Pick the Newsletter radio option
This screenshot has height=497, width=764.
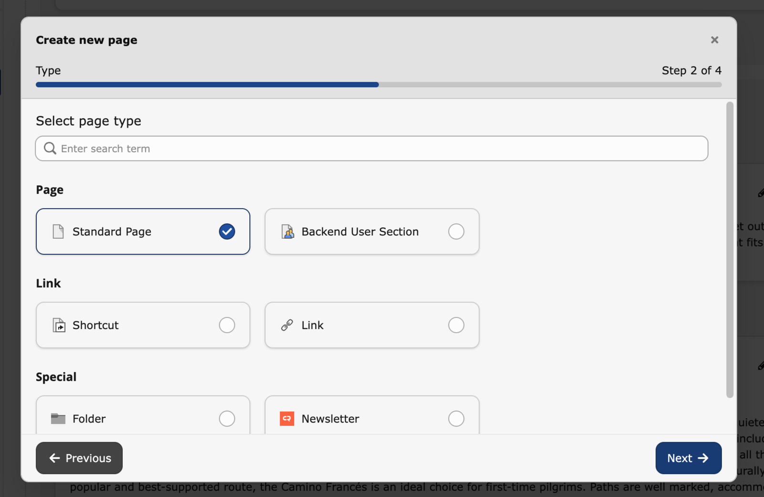[456, 419]
